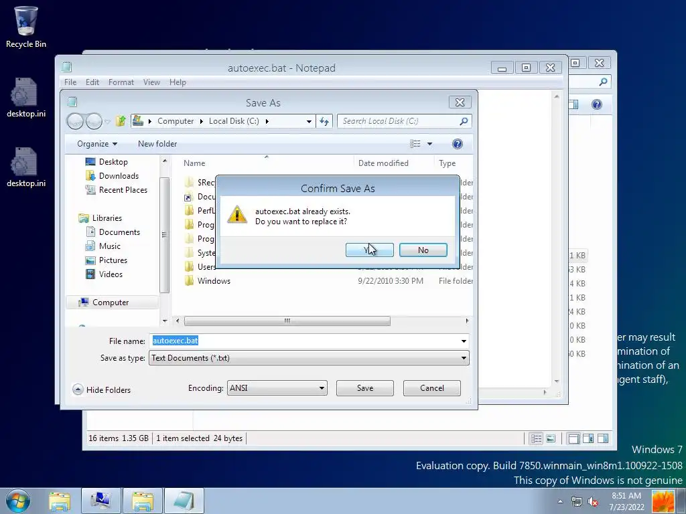Expand the File name history dropdown

pyautogui.click(x=464, y=341)
